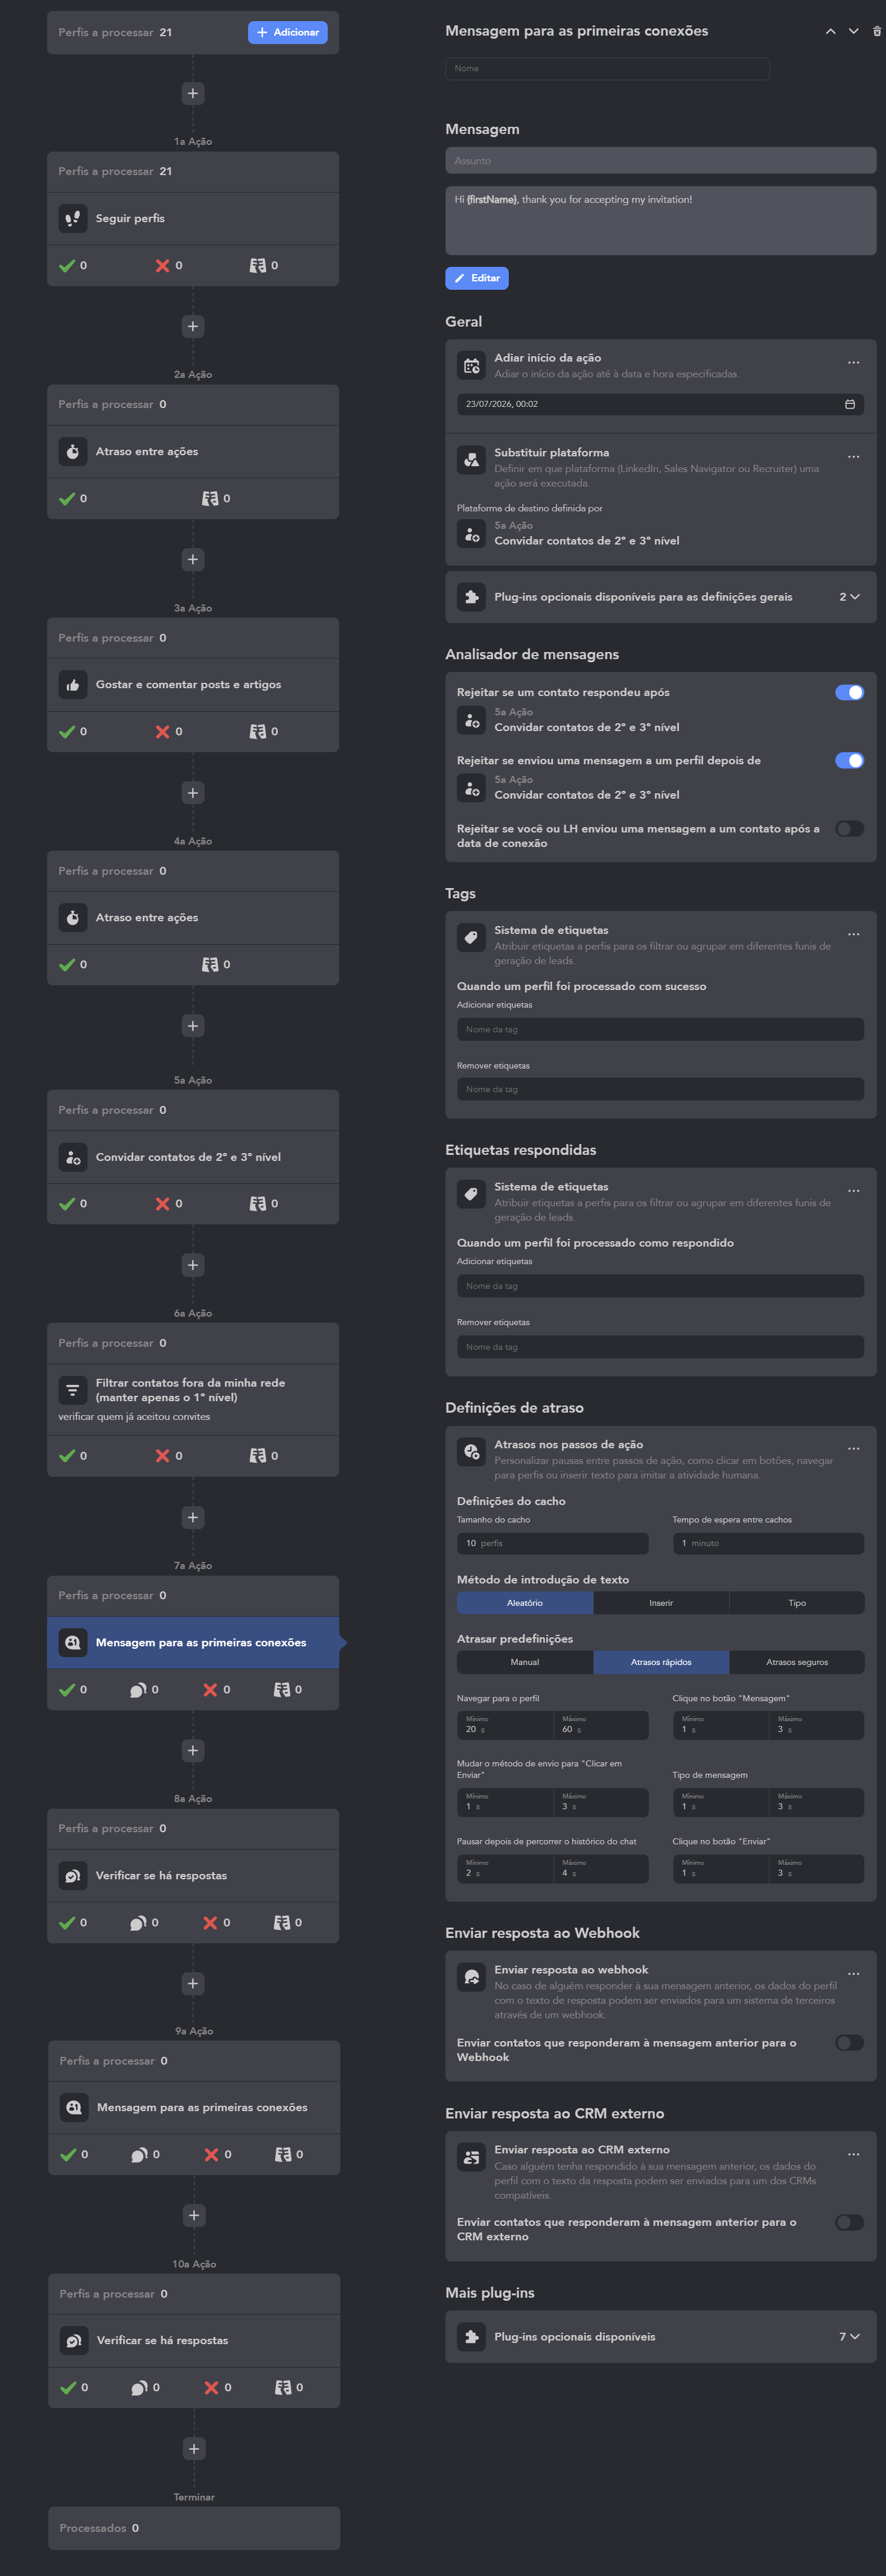Click the Seguir perfis footsteps icon
The height and width of the screenshot is (2576, 886).
coord(73,218)
